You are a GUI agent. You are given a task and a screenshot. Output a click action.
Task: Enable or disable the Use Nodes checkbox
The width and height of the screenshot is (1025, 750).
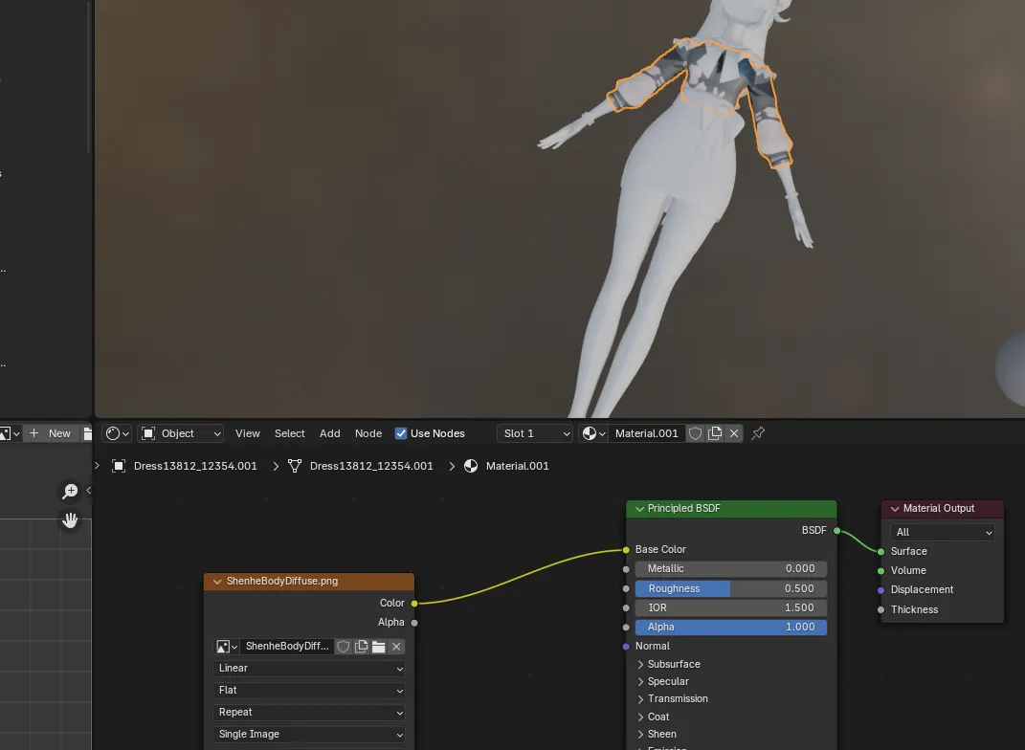[401, 433]
